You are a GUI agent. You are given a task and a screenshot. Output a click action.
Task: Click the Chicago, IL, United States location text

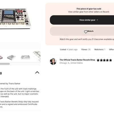pyautogui.click(x=71, y=63)
